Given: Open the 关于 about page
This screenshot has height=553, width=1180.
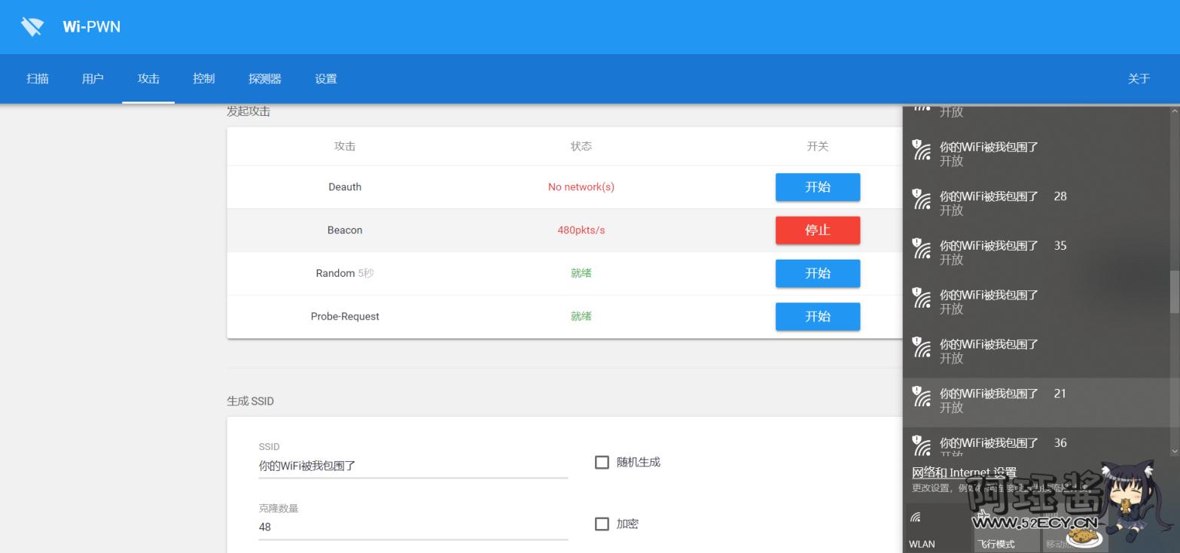Looking at the screenshot, I should click(x=1139, y=79).
